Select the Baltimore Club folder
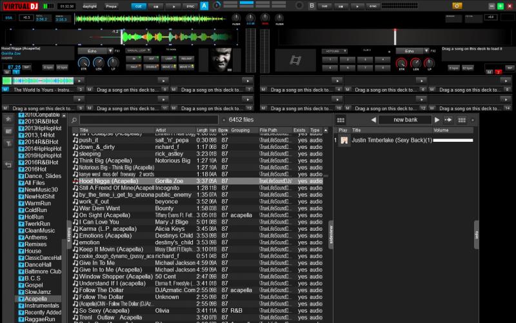Screen dimensions: 516x323 click(43, 271)
